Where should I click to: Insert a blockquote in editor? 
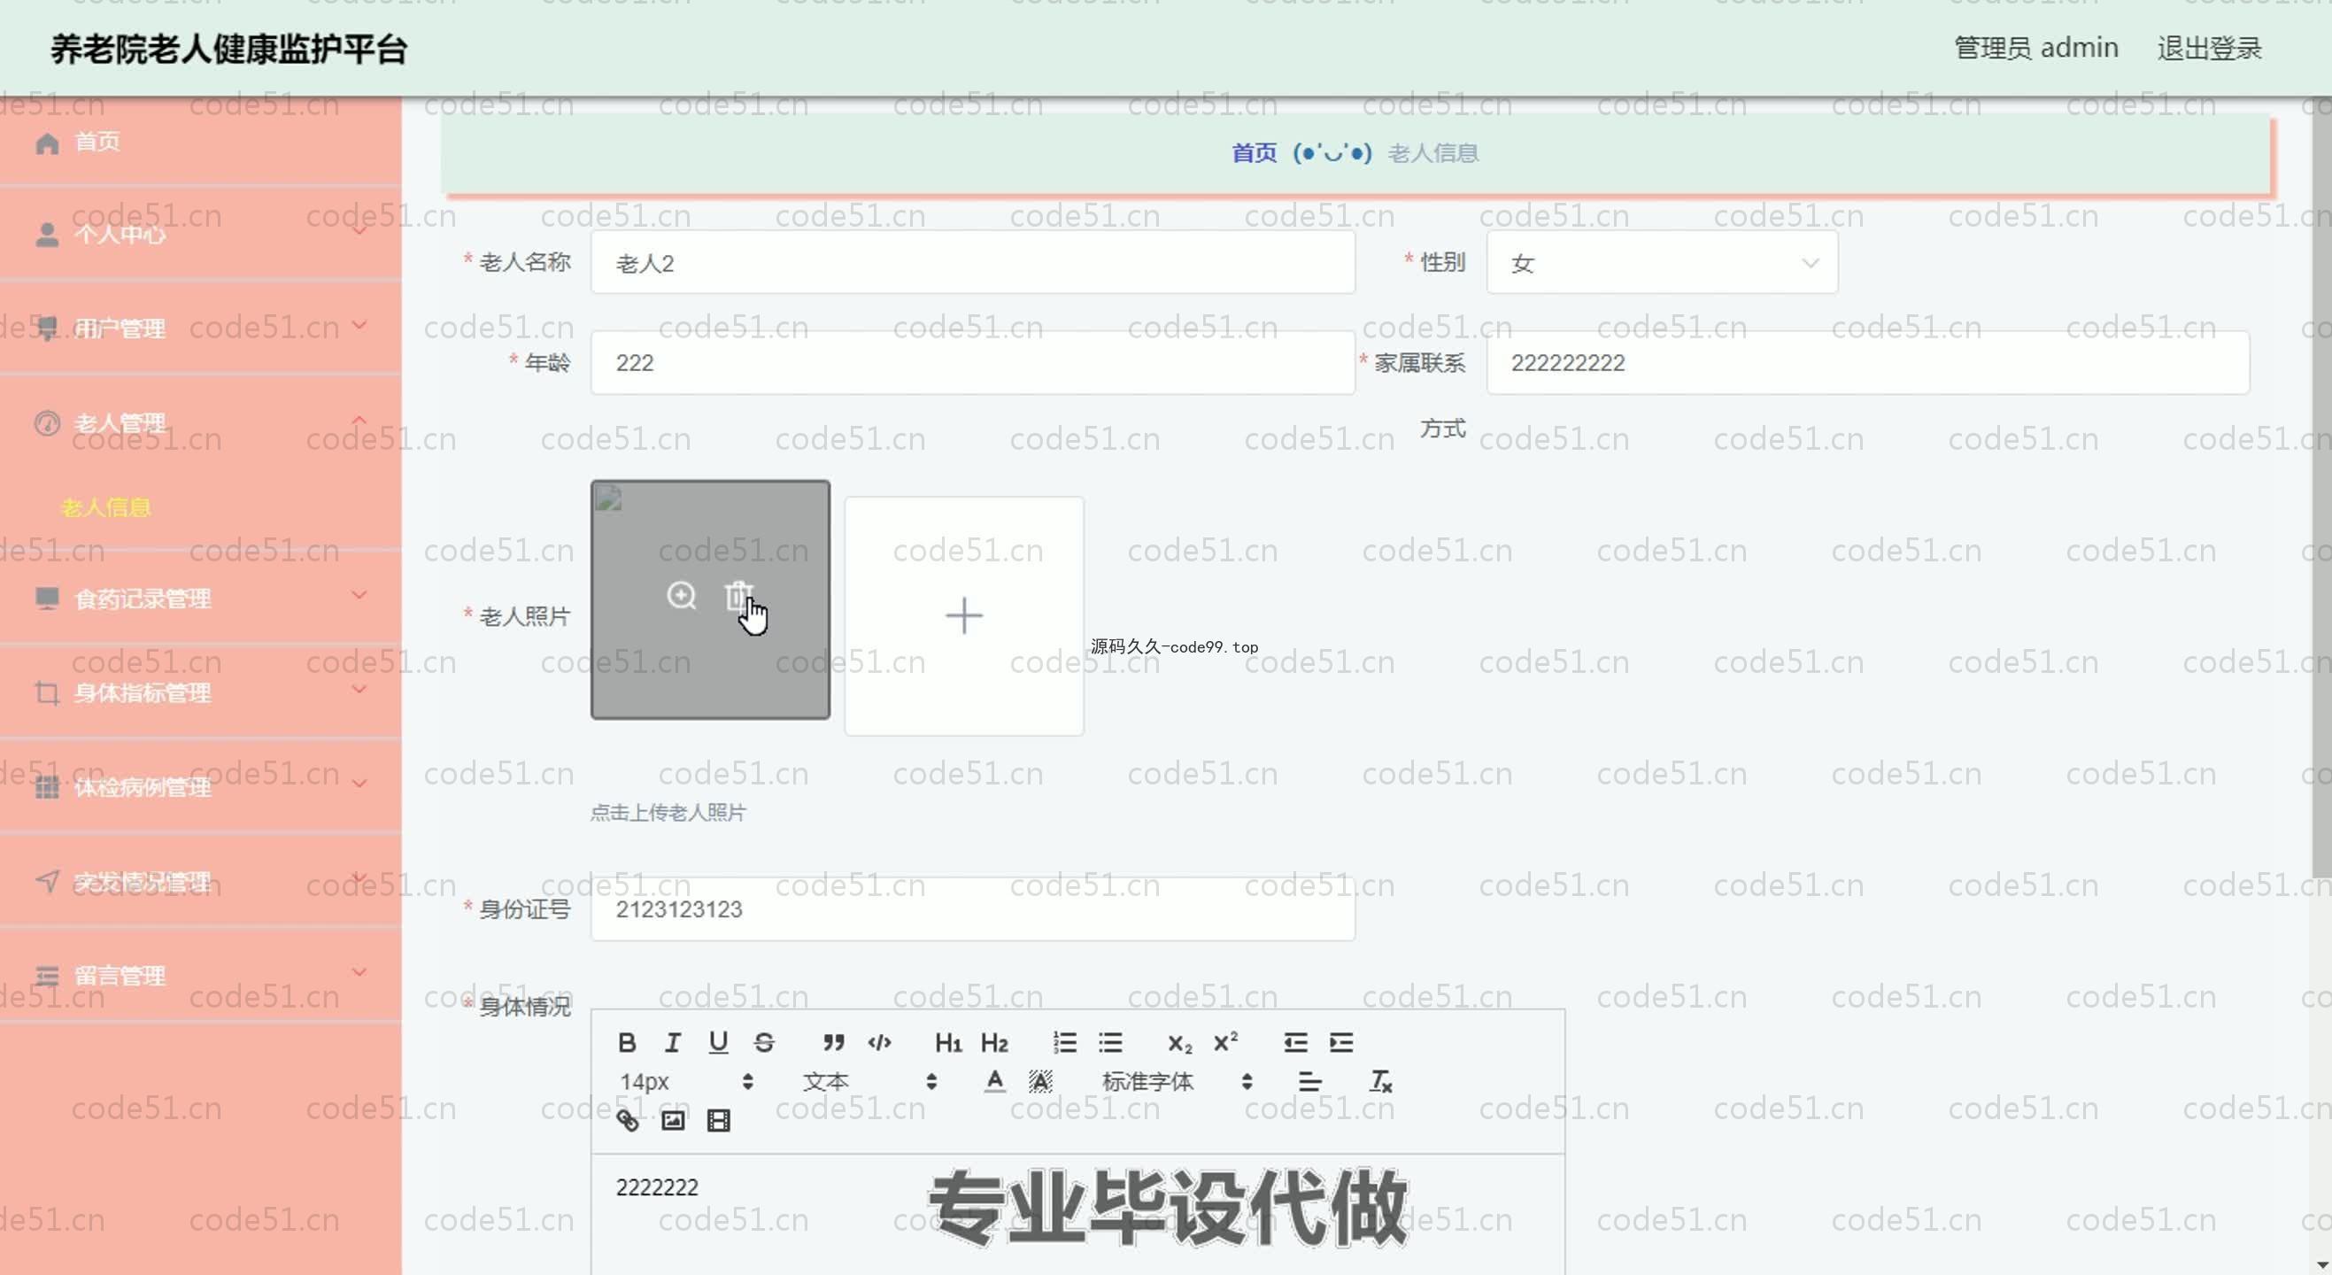834,1042
